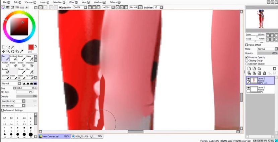The image size is (278, 142).
Task: Select the Ink Pen tool
Action: pyautogui.click(x=5, y=77)
